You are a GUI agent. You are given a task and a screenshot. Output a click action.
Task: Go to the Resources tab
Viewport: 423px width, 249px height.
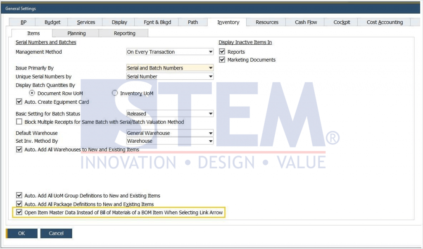pos(267,22)
